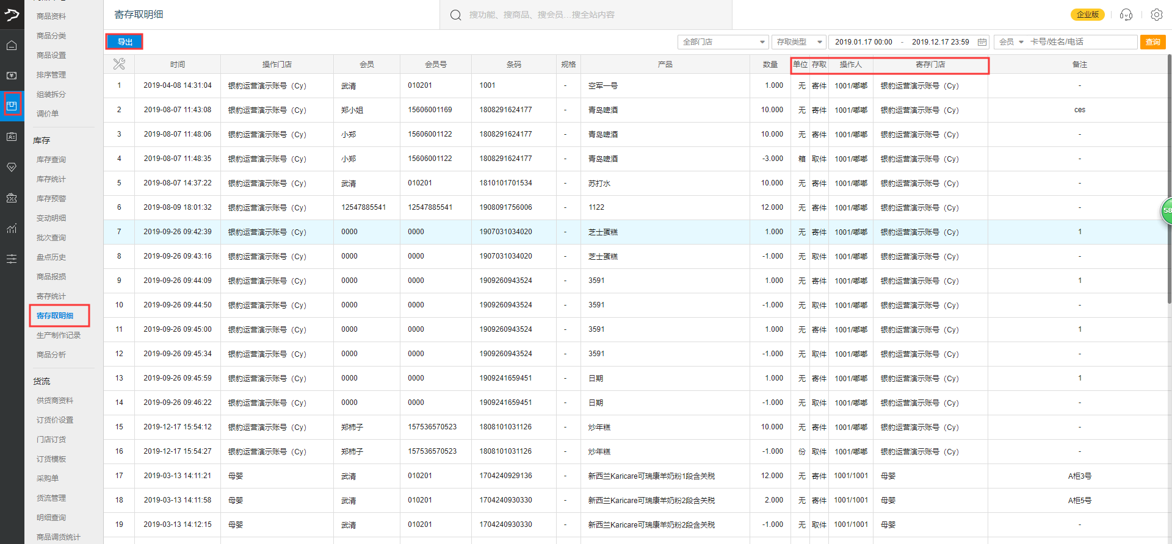
Task: Open 商品报损 menu item
Action: click(51, 277)
